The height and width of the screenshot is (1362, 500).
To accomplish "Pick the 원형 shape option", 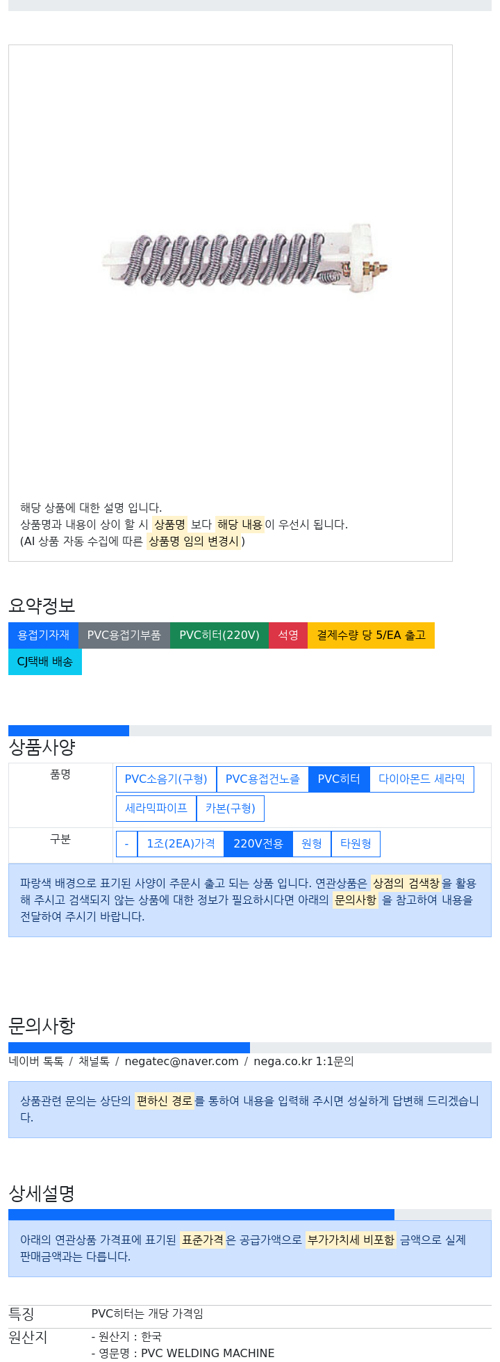I will click(x=312, y=844).
